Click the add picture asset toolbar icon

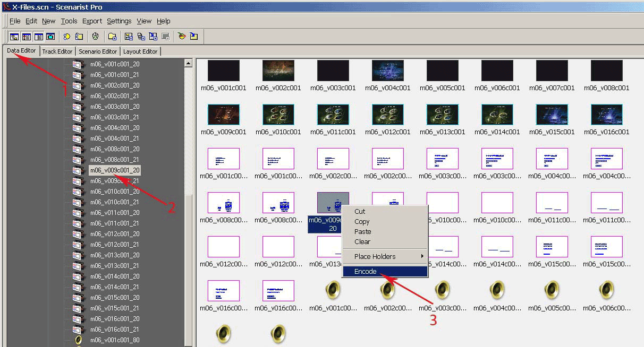[x=129, y=37]
